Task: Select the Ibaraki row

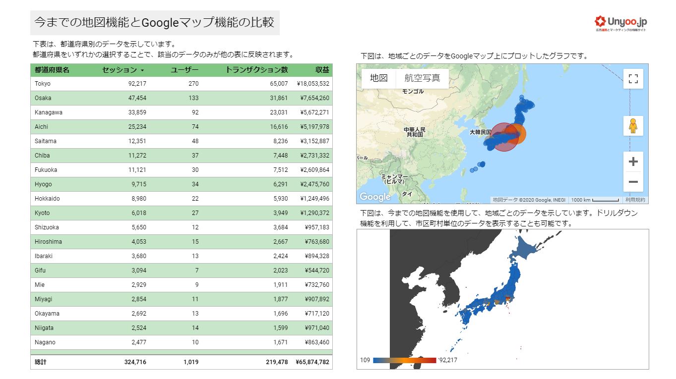Action: 182,256
